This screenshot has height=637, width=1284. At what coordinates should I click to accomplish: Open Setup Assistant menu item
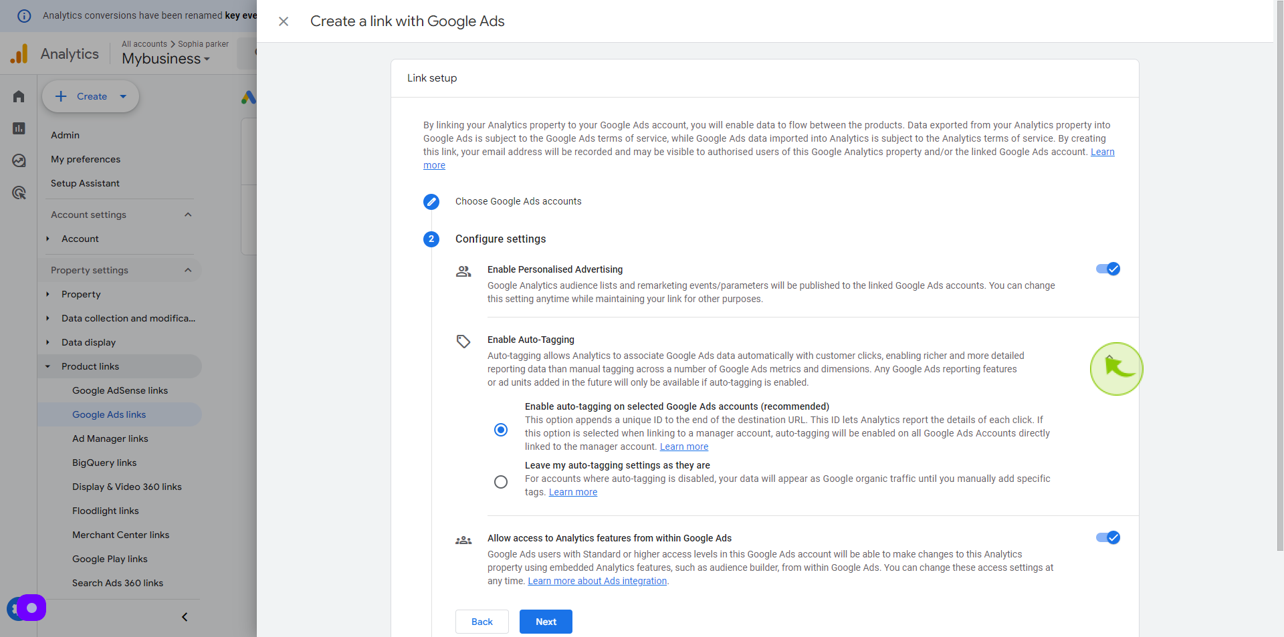click(85, 183)
